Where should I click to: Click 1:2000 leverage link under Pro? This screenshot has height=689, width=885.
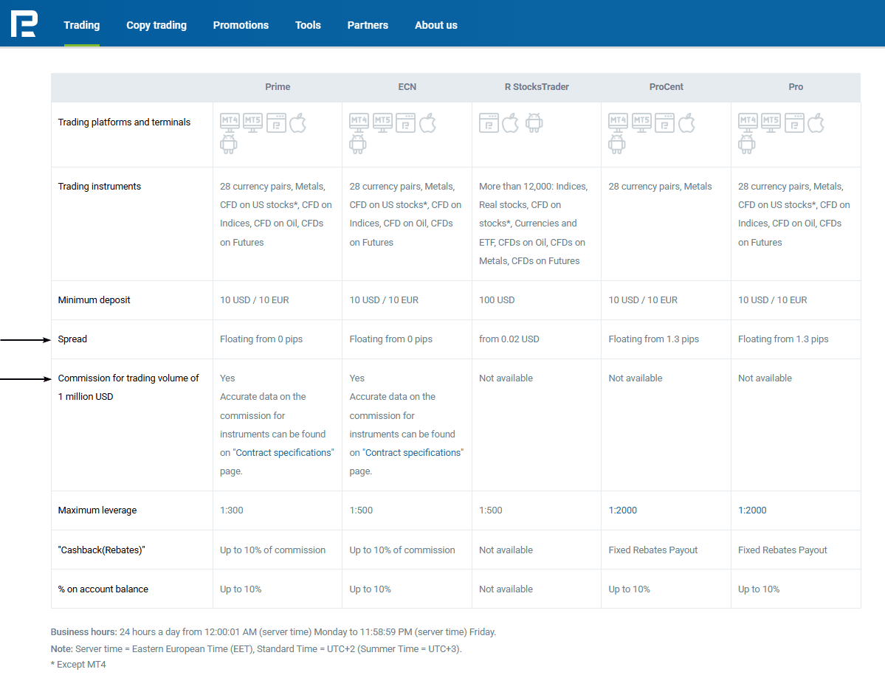752,510
